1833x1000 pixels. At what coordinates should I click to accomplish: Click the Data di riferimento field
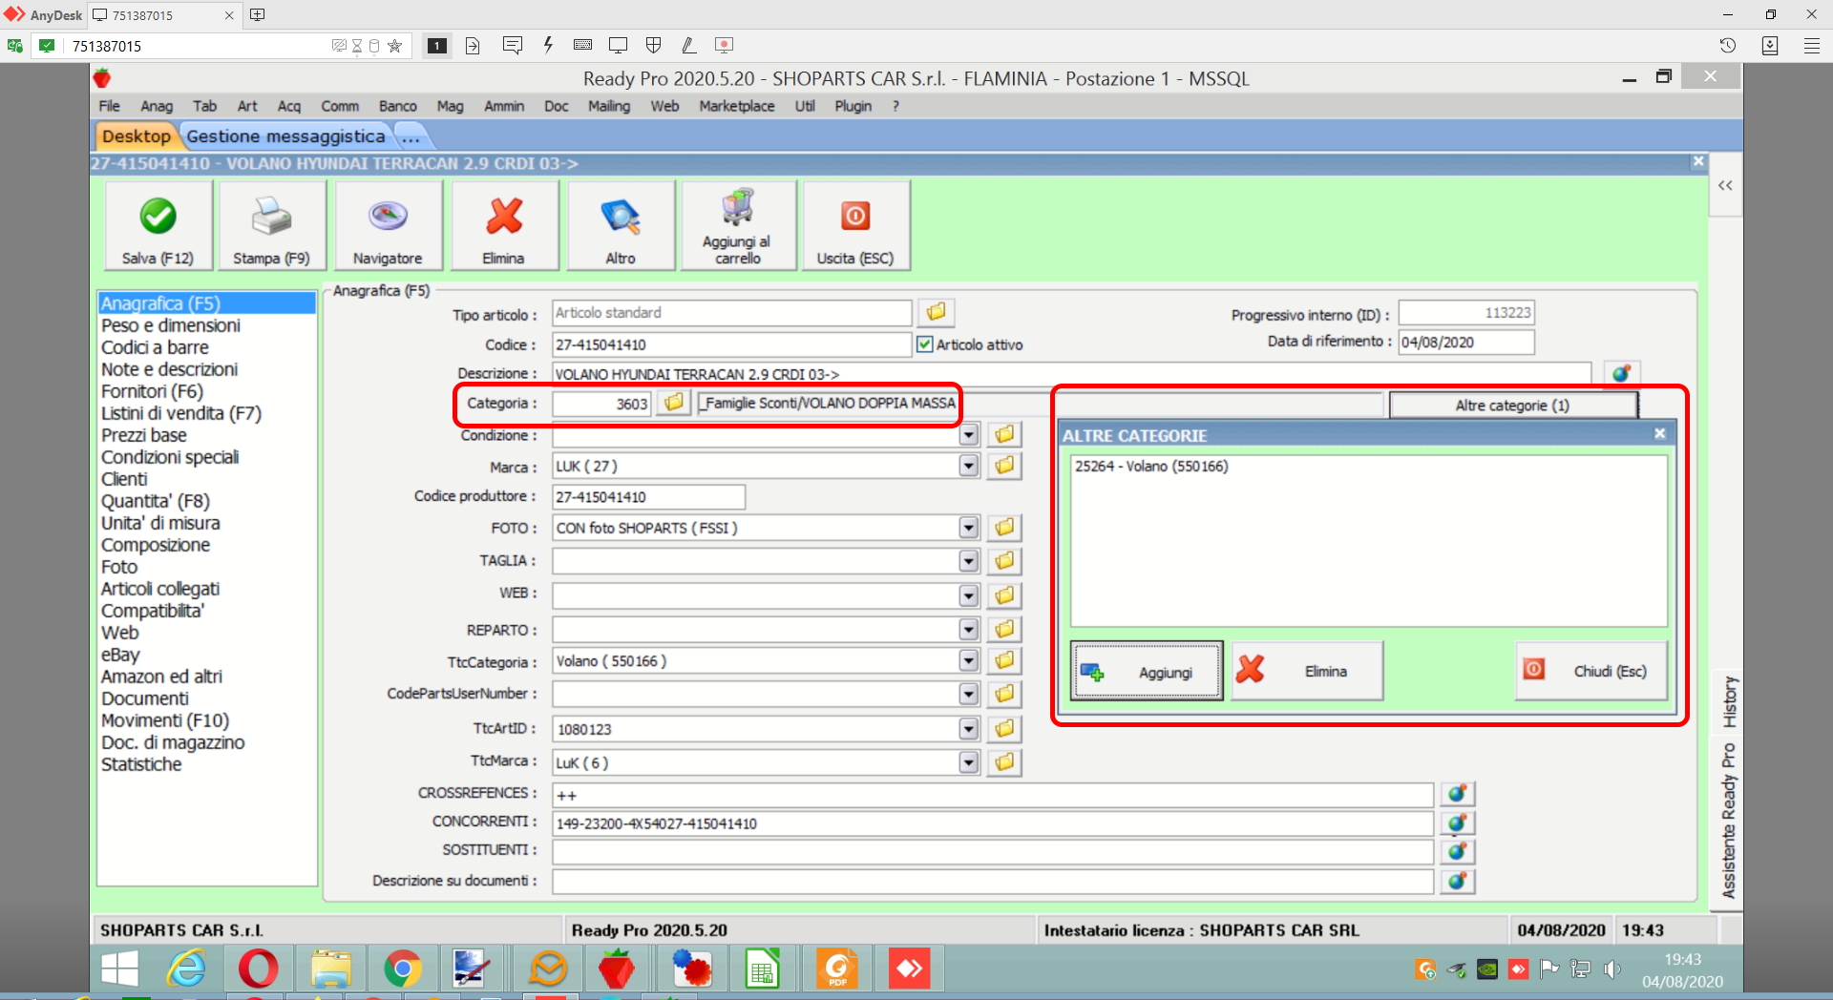(x=1466, y=343)
